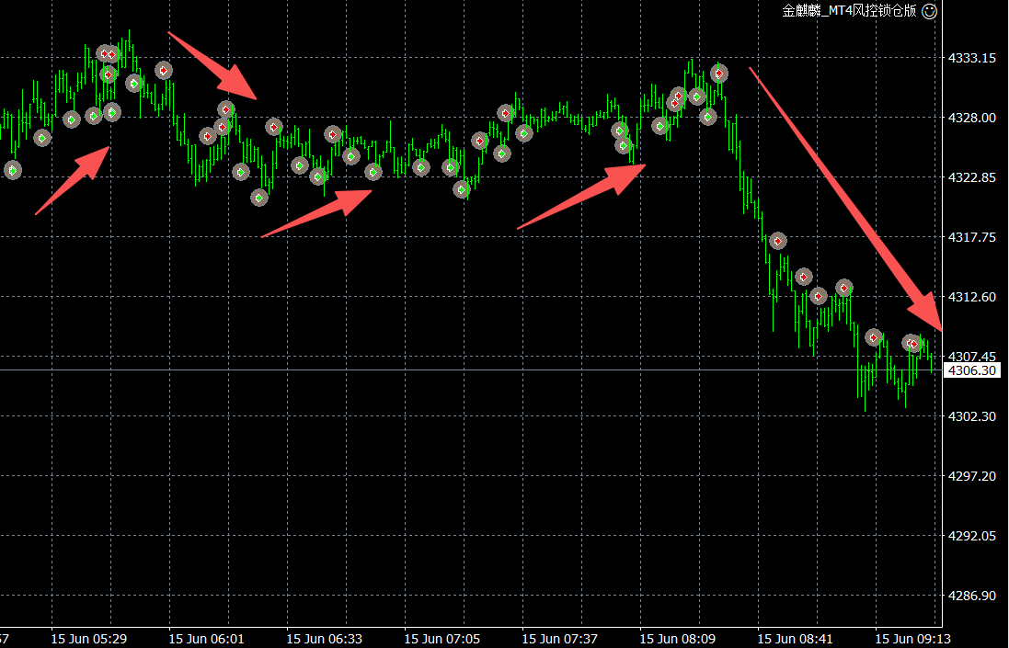Select the red sell marker on the 08:41 gridline
The width and height of the screenshot is (1009, 648).
(818, 296)
